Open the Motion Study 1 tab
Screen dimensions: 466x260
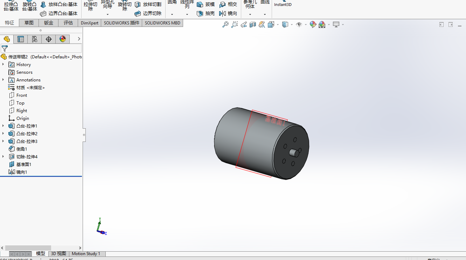pos(86,254)
